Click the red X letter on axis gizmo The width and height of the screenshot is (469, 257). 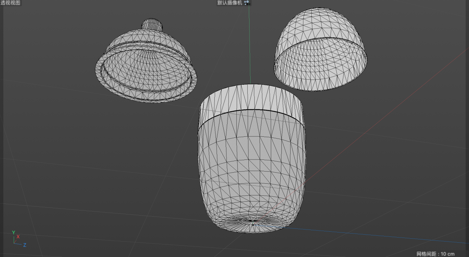click(x=18, y=236)
